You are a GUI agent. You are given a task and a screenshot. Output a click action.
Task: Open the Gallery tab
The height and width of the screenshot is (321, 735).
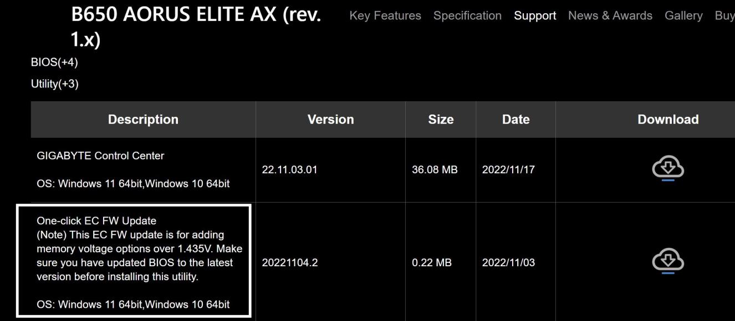[x=683, y=16]
